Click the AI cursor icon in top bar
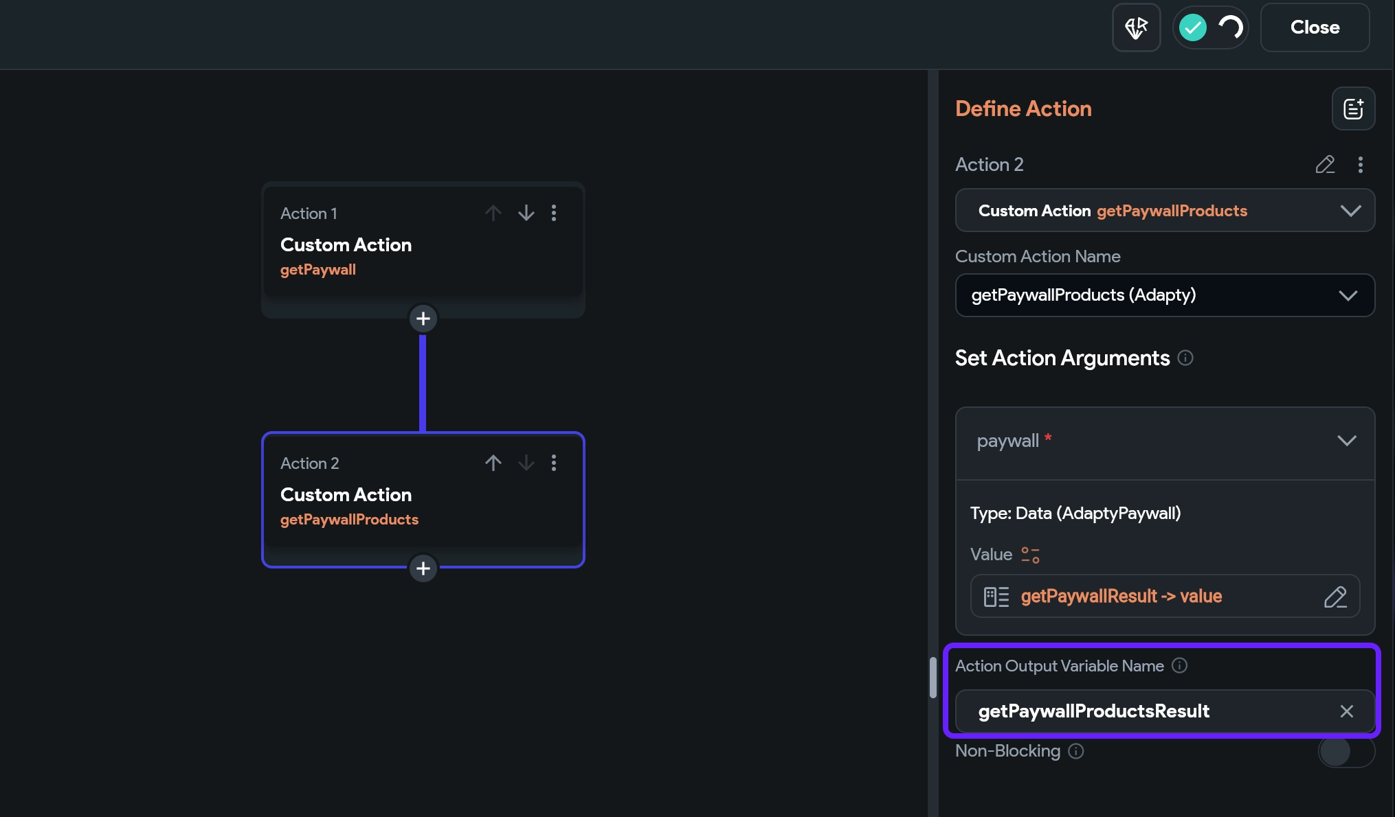Image resolution: width=1395 pixels, height=817 pixels. (x=1136, y=27)
